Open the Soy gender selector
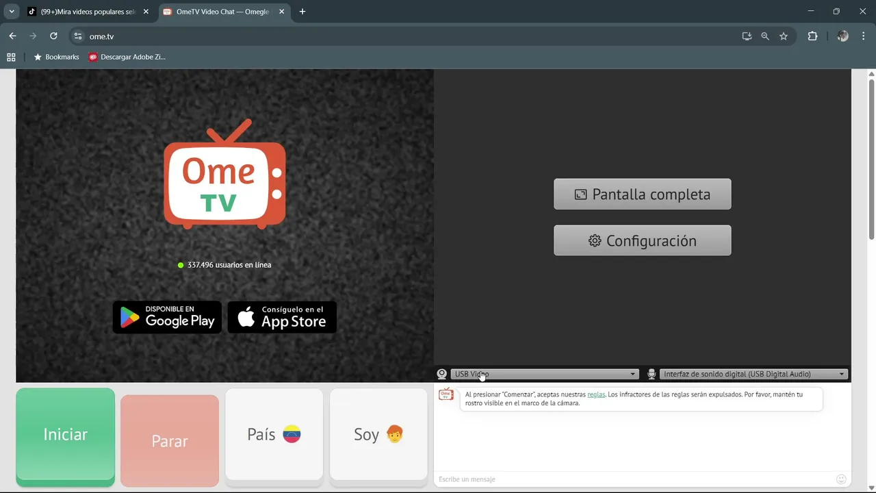 click(378, 434)
